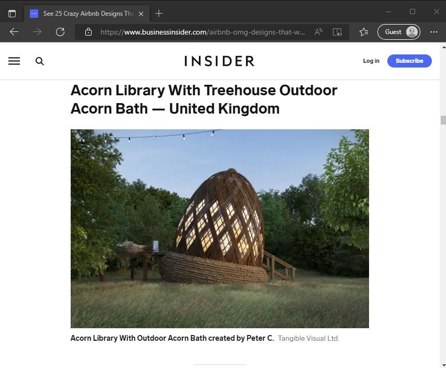
Task: Open the tab actions menu
Action: tap(12, 13)
